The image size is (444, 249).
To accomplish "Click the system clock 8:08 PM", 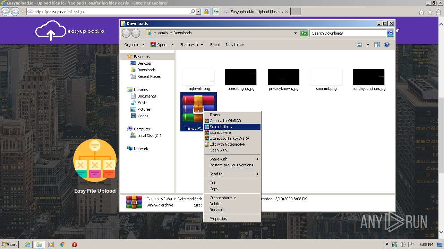I will coord(426,245).
